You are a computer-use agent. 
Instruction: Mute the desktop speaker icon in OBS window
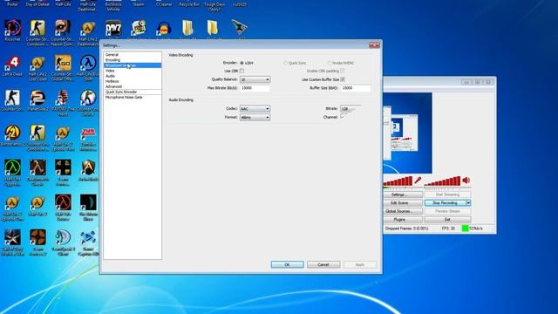(466, 181)
